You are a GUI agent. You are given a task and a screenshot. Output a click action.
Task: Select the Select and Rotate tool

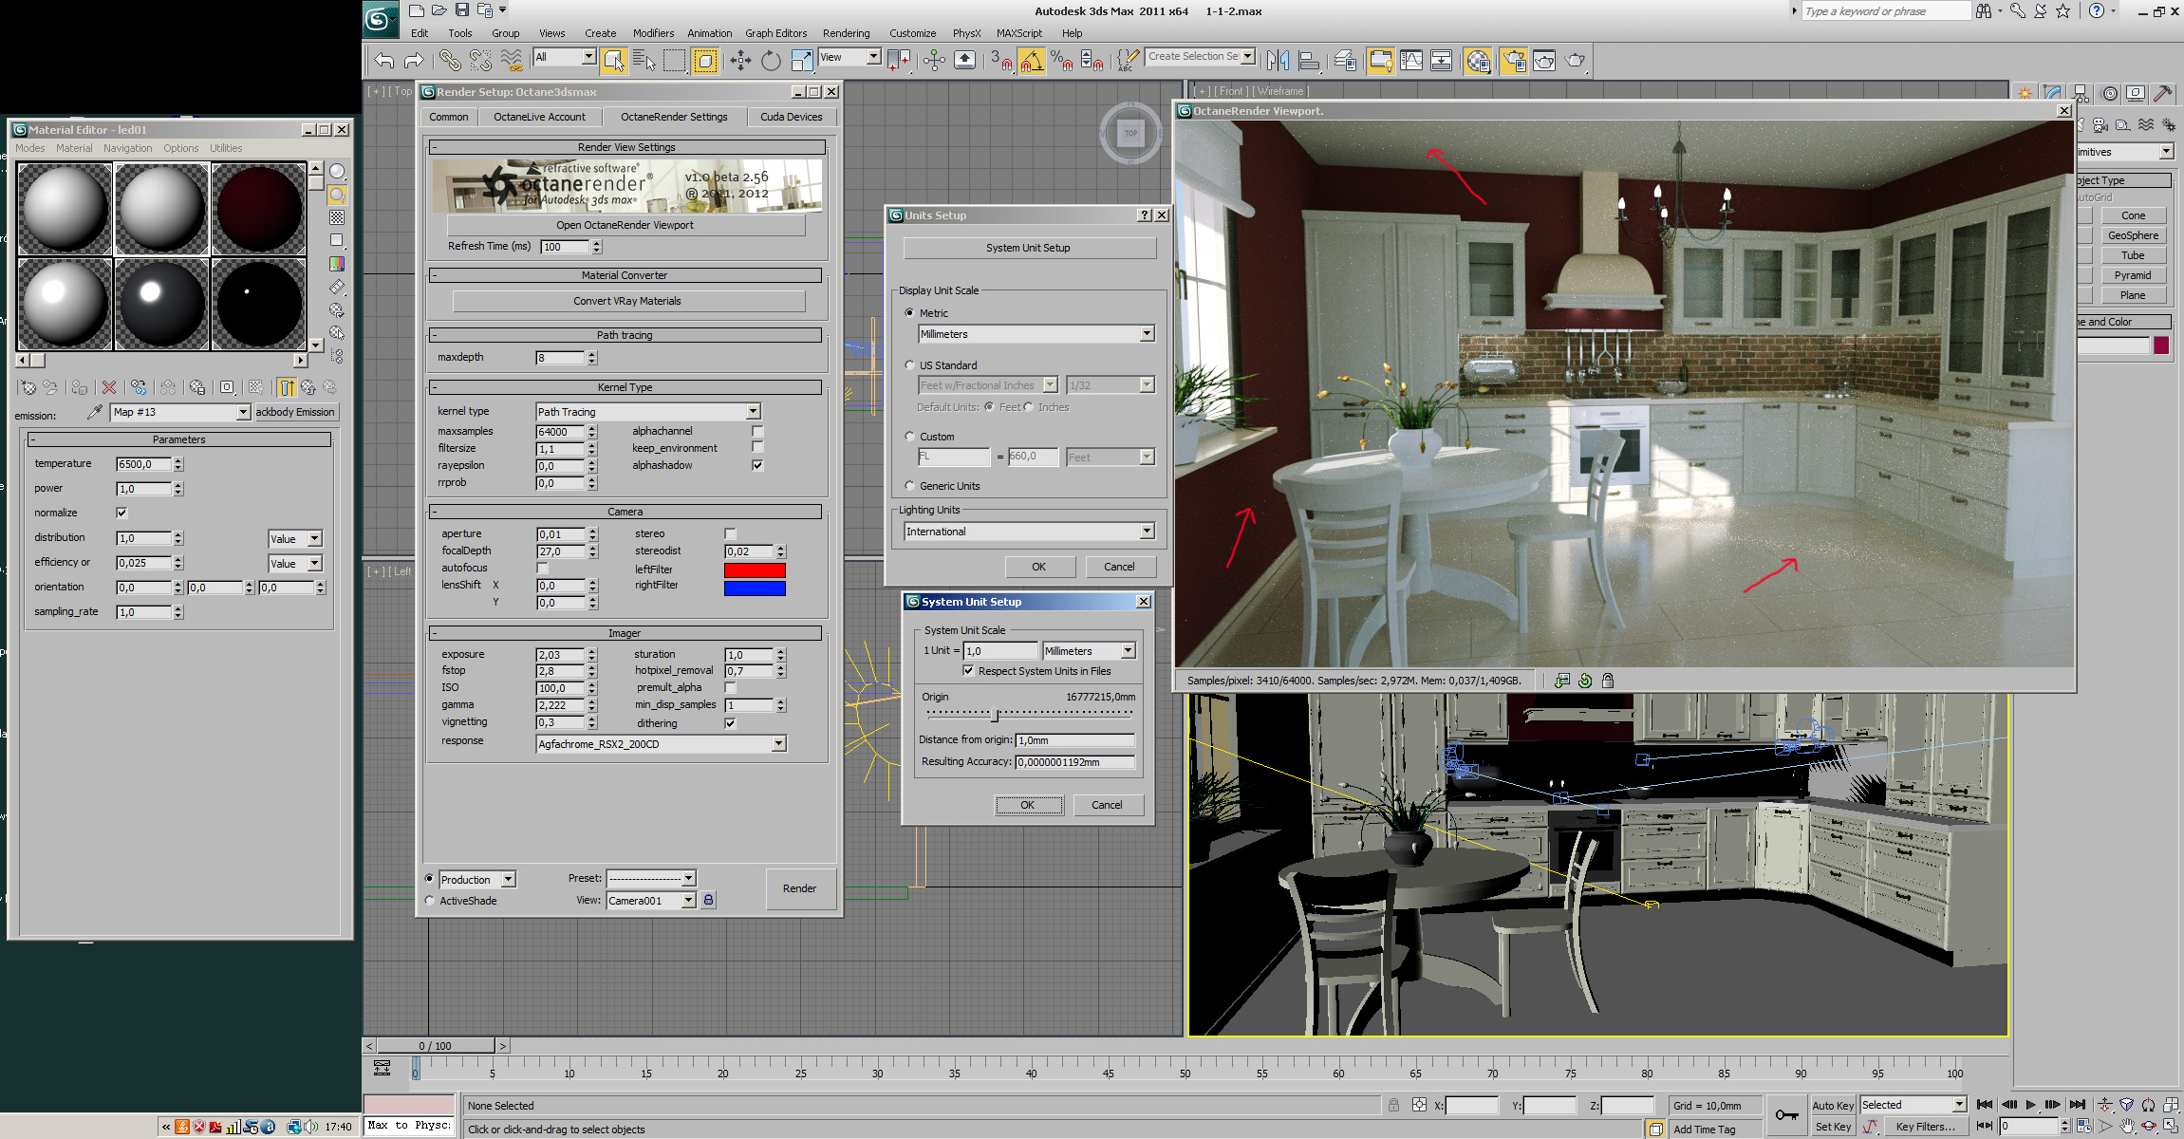(771, 61)
